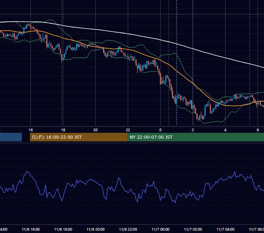Click the lowest candlestick just after 2:00
Screen dimensions: 264x233
pos(198,117)
